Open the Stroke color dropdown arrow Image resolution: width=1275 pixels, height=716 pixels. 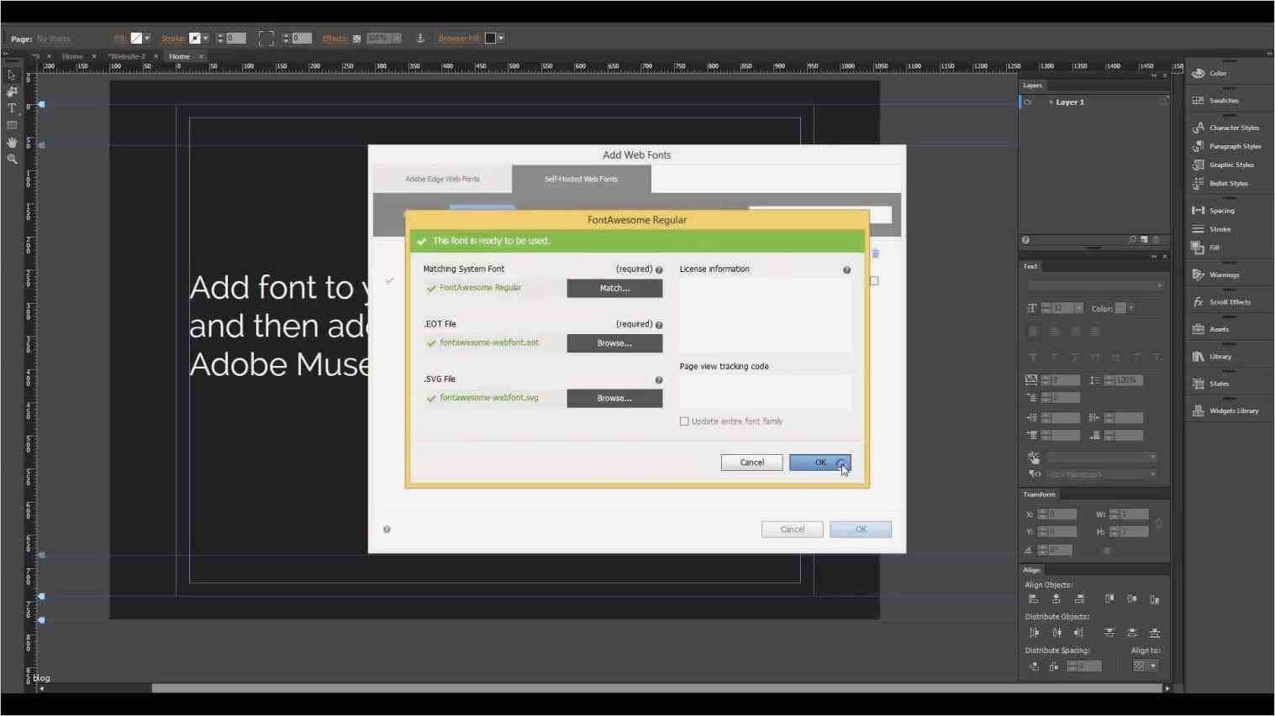[205, 39]
